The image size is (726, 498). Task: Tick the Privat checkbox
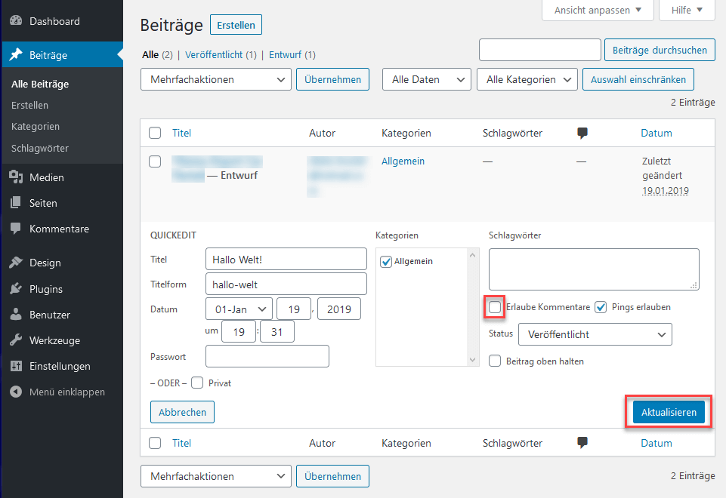(x=197, y=383)
